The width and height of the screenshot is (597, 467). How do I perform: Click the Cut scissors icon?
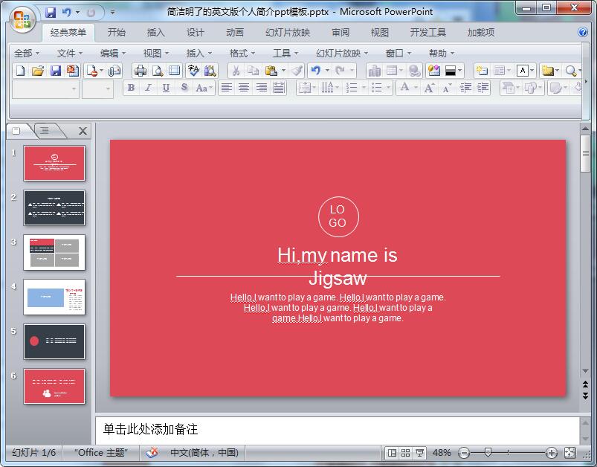click(x=236, y=71)
